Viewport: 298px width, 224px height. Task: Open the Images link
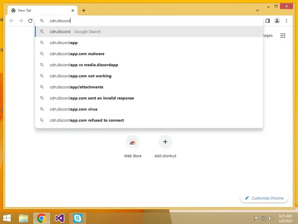268,35
